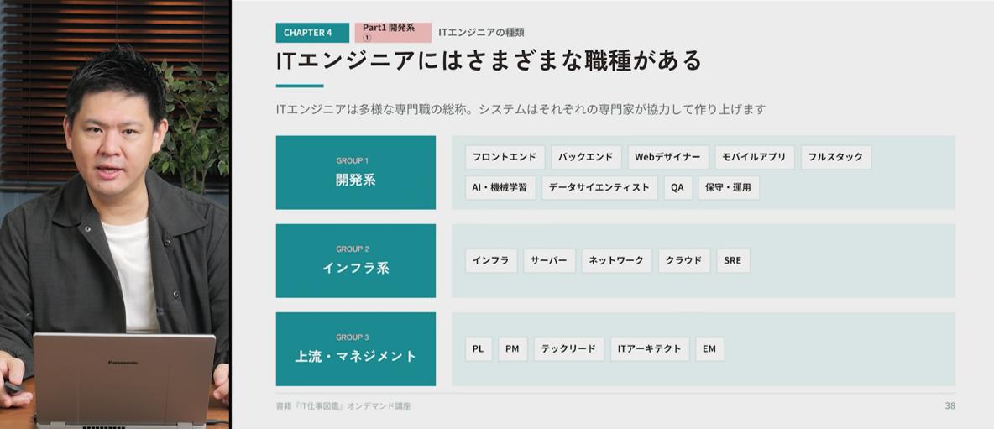This screenshot has height=429, width=994.
Task: Click the subtitle beginning ITエンジニアは多様な専門職
Action: click(521, 109)
